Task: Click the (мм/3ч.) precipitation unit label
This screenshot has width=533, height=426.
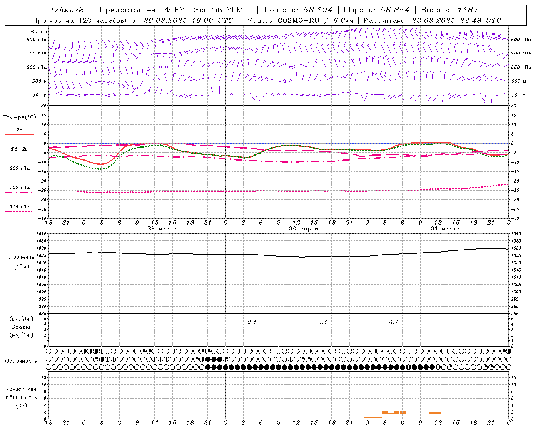Action: 21,319
